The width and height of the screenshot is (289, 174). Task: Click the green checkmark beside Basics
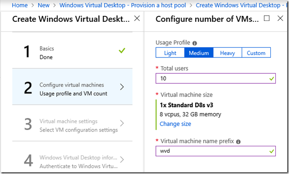122,50
